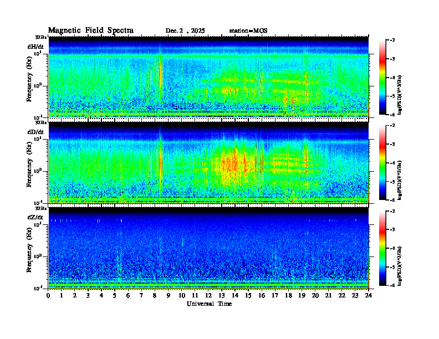This screenshot has height=339, width=439.
Task: Click hour 15 on the Universal Time axis
Action: 248,295
